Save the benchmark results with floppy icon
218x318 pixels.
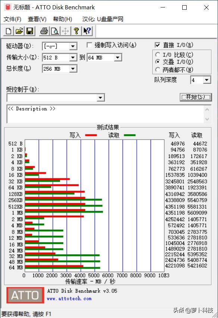30,31
